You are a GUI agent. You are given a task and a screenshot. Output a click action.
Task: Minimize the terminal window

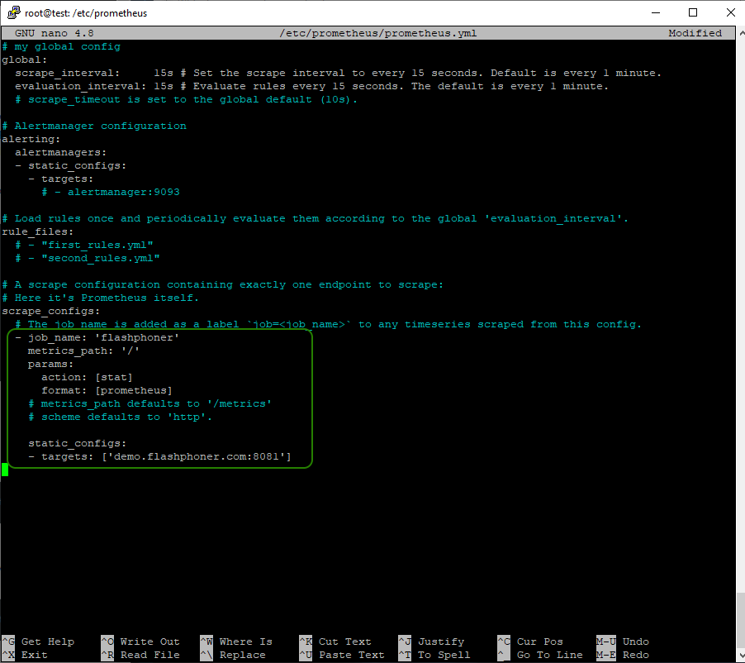click(x=656, y=13)
